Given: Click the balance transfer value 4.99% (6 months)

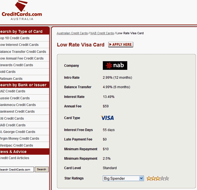Looking at the screenshot, I should tap(116, 87).
